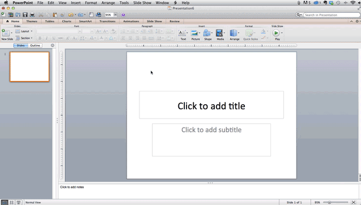Click the Undo arrow icon
Viewport: 361px width, 205px height.
71,15
